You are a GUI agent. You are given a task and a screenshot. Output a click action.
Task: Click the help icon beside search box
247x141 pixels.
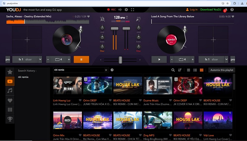point(112,70)
